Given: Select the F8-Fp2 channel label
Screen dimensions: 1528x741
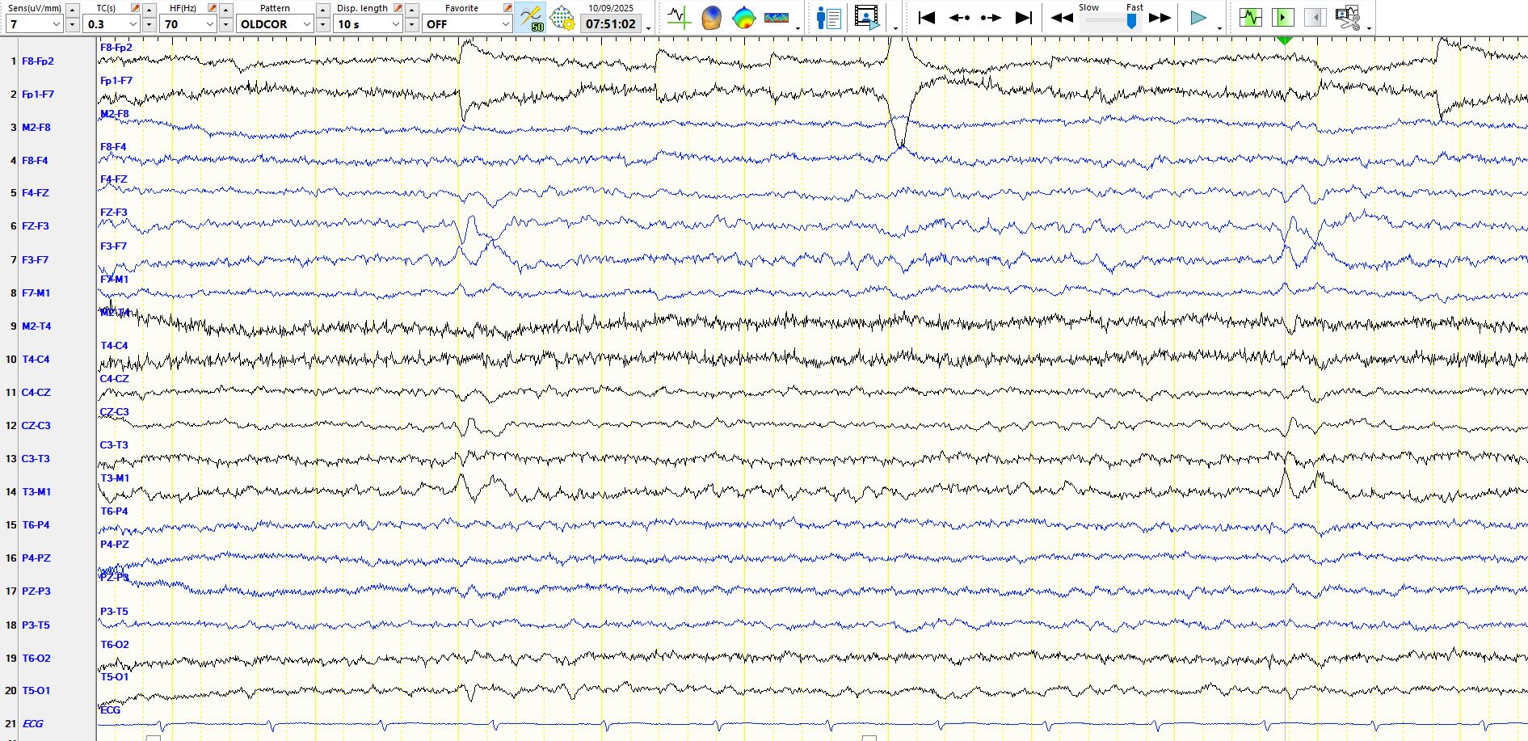Looking at the screenshot, I should coord(38,61).
